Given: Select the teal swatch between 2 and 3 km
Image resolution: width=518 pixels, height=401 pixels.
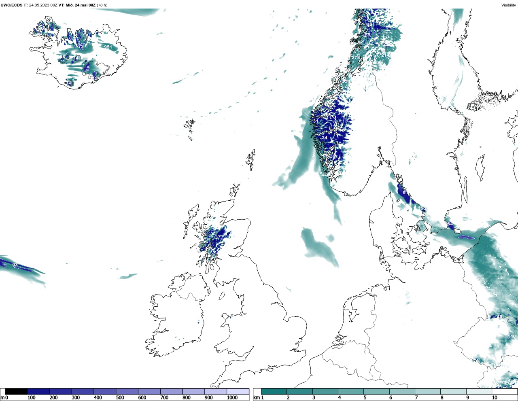Looking at the screenshot, I should tap(299, 391).
